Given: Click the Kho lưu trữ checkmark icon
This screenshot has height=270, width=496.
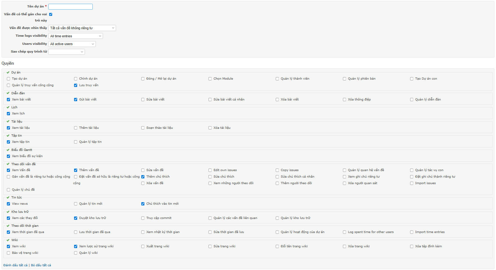Looking at the screenshot, I should 8,212.
